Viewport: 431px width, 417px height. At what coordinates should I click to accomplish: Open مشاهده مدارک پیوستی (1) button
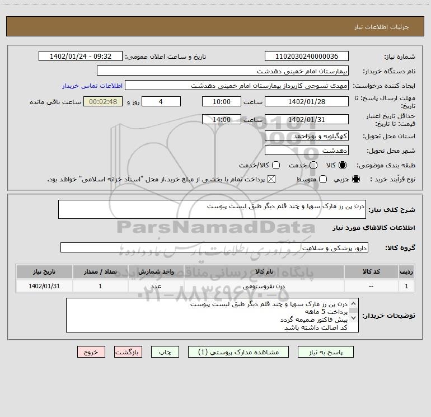238,352
